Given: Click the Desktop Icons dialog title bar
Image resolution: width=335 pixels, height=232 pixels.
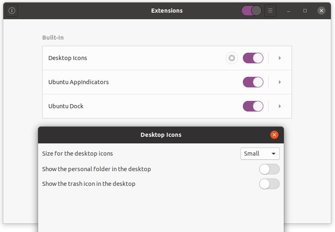Looking at the screenshot, I should coord(161,135).
